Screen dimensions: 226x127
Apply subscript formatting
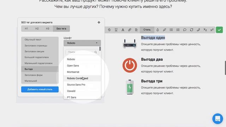205,30
